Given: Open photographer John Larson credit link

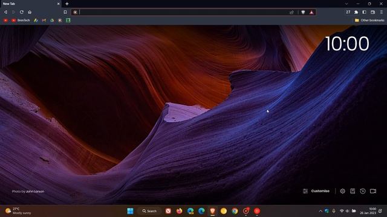Looking at the screenshot, I should click(x=35, y=192).
